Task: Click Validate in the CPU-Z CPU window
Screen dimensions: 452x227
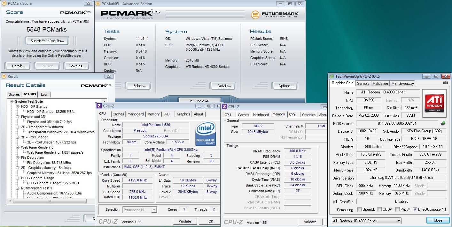Action: [x=185, y=221]
